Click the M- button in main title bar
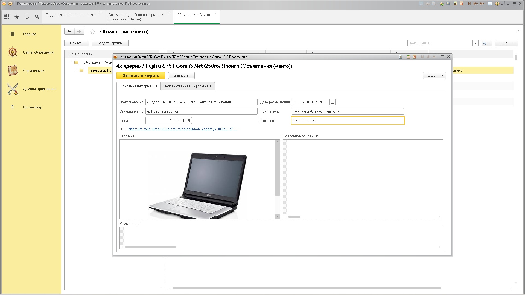This screenshot has width=525, height=295. [482, 4]
